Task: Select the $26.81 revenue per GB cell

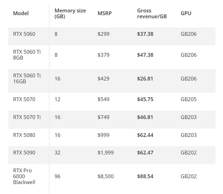Action: click(x=145, y=79)
